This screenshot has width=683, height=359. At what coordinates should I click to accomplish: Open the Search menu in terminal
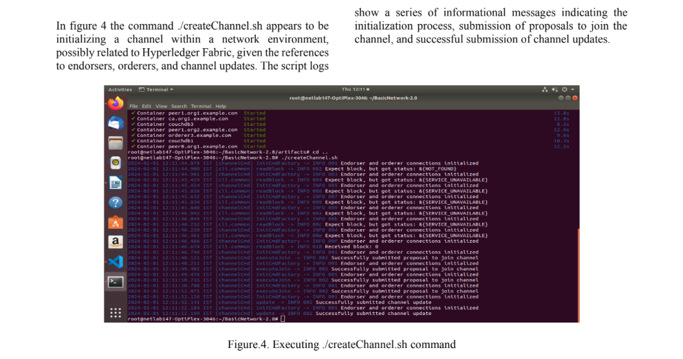(179, 107)
